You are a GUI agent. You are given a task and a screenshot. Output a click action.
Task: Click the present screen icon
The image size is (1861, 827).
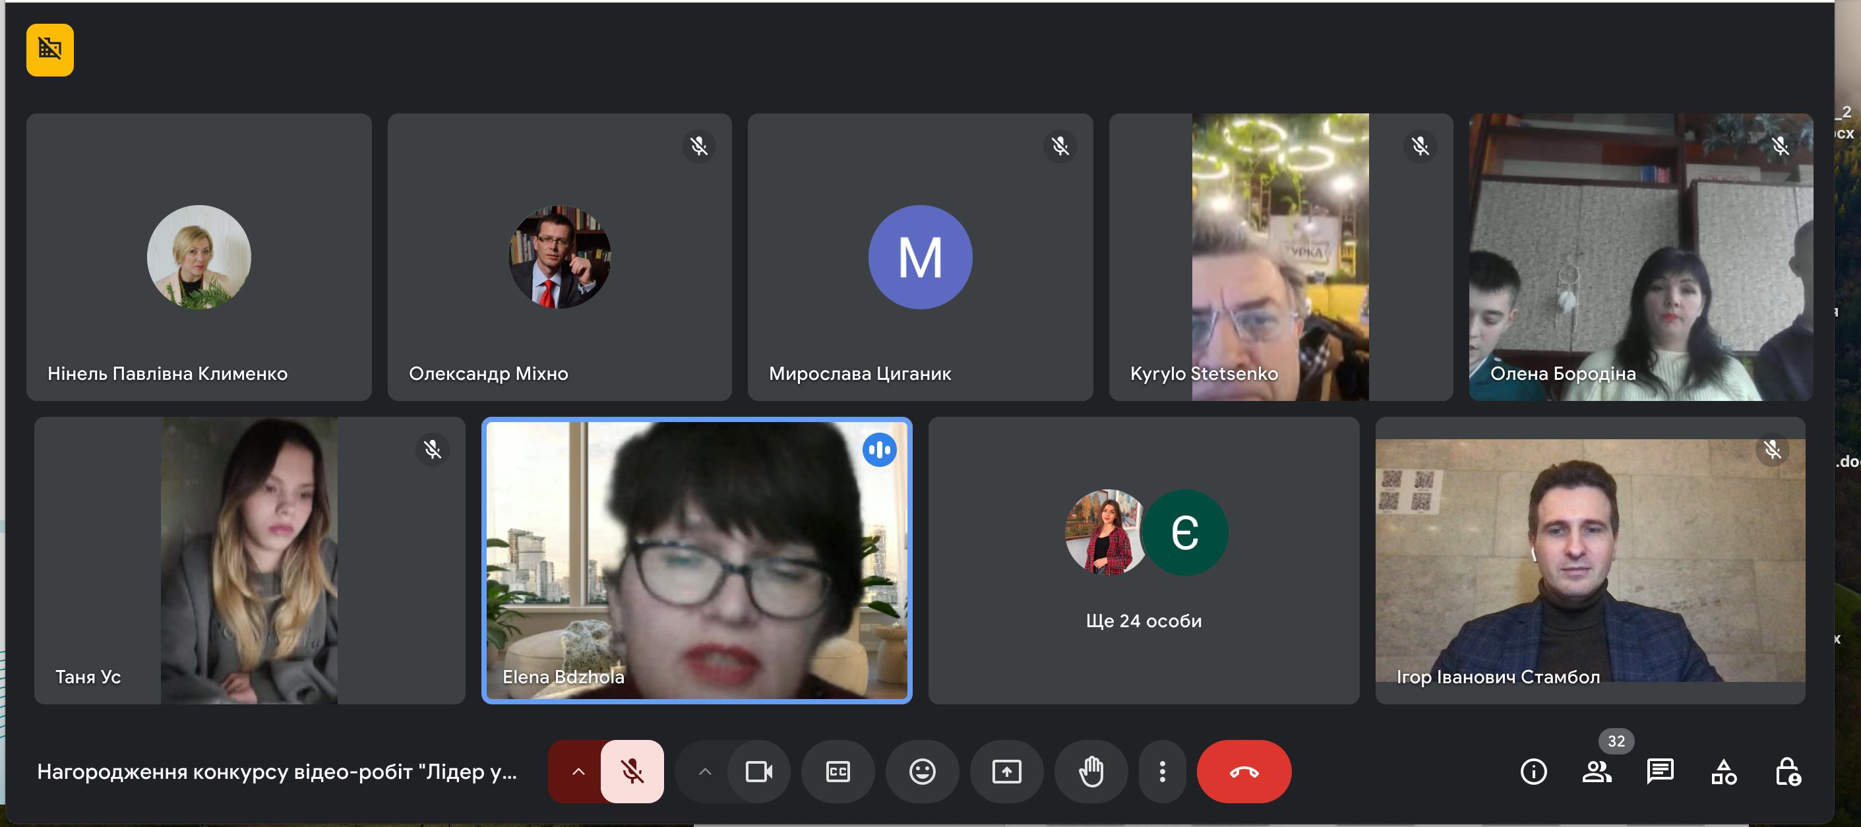click(1006, 772)
